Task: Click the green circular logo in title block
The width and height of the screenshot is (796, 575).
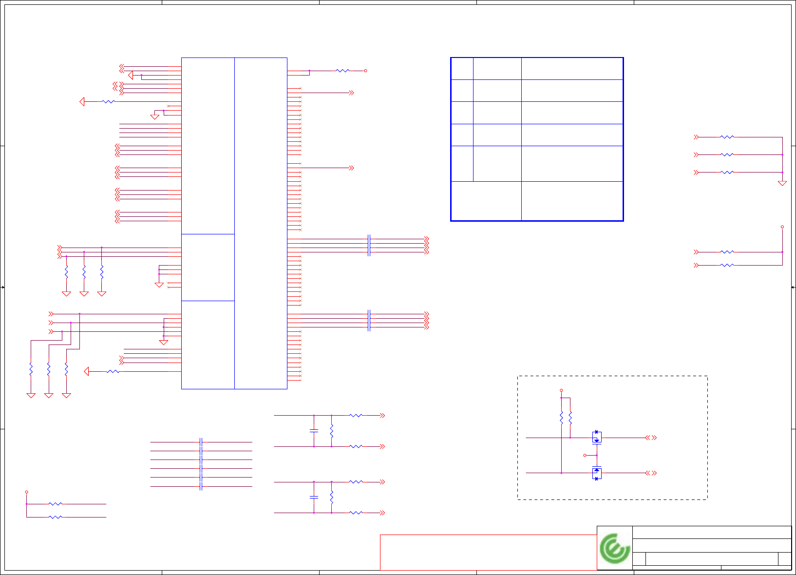Action: (615, 548)
